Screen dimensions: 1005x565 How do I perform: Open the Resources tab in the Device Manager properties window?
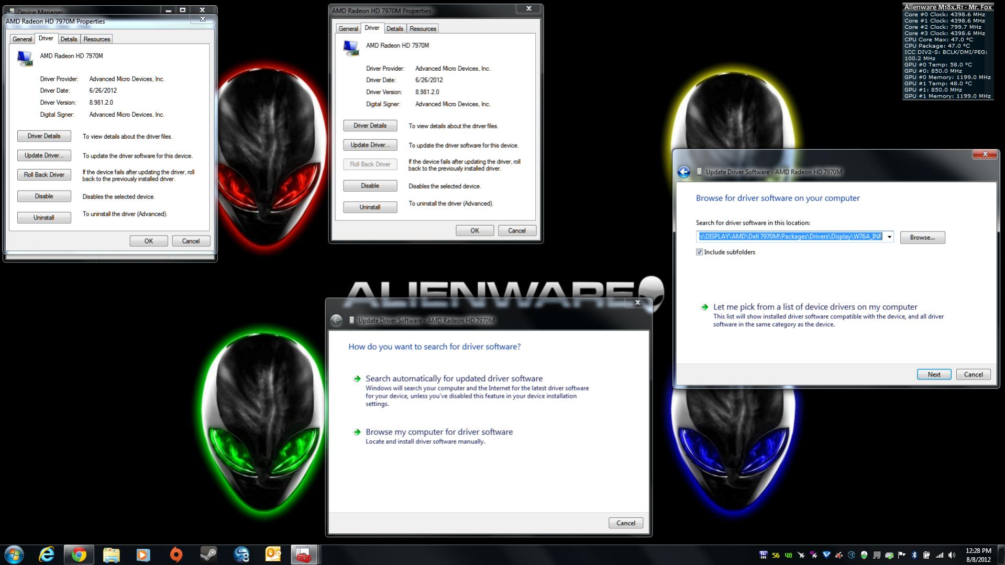click(97, 39)
